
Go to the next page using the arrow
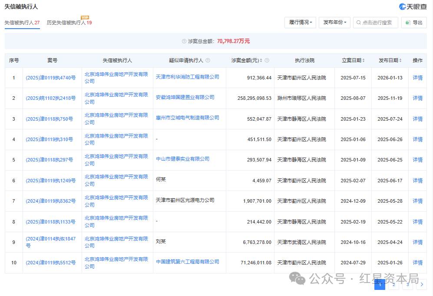[421, 284]
